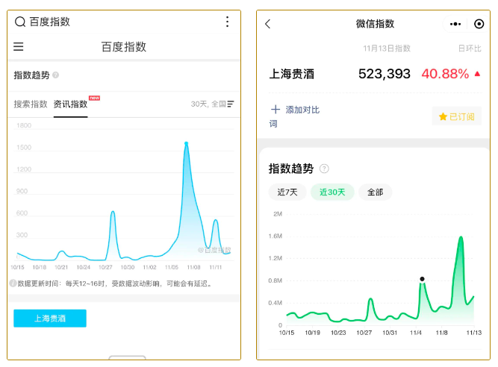
Task: Go back with the WeChat Index arrow
Action: (x=268, y=24)
